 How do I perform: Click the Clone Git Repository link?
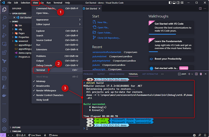[108, 38]
